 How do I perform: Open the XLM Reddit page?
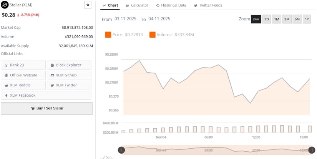click(x=23, y=85)
